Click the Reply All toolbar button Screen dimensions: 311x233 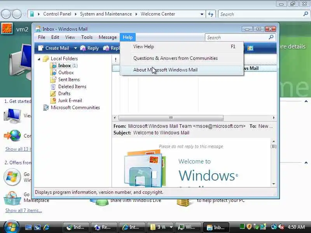[x=111, y=48]
